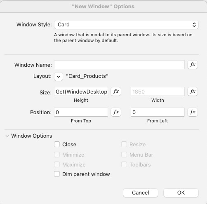Open the Window Style dropdown showing Card
The image size is (207, 204).
coord(126,25)
